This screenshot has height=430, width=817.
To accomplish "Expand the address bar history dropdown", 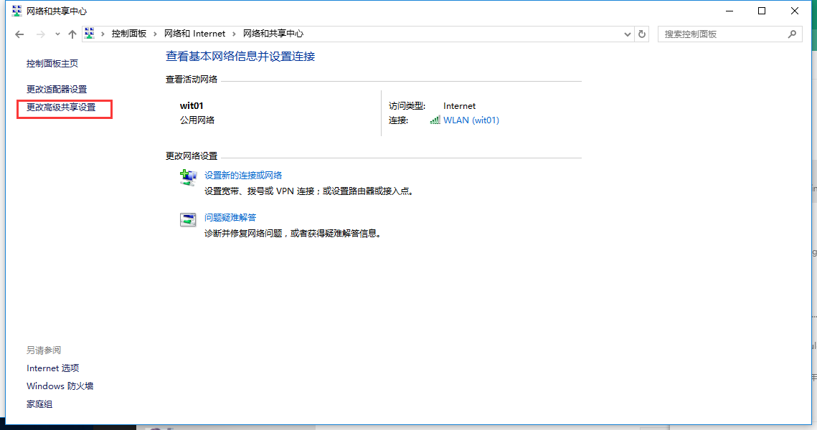I will [x=628, y=34].
